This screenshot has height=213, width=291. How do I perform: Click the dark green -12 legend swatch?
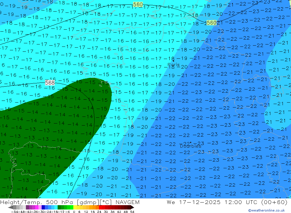tap(59, 207)
